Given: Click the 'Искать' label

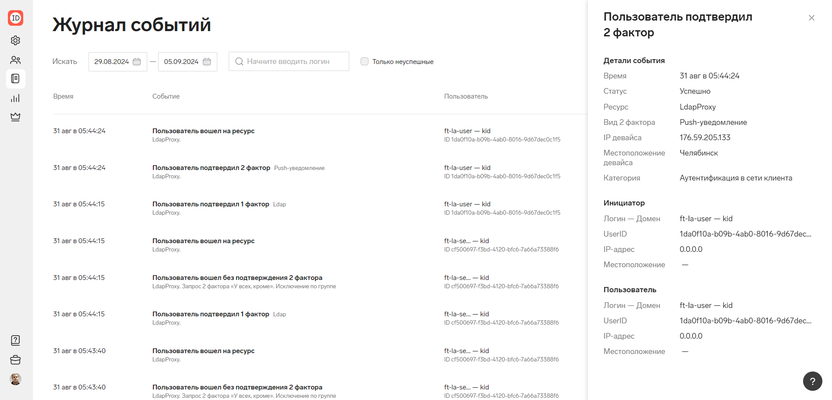Looking at the screenshot, I should (64, 62).
